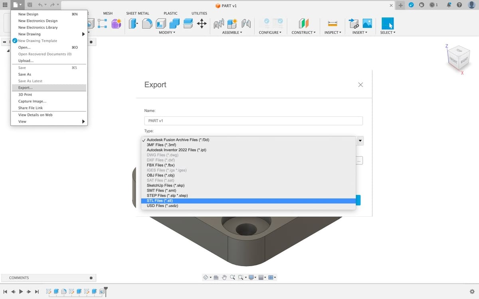Switch to the Sheet Metal tab

[x=138, y=13]
